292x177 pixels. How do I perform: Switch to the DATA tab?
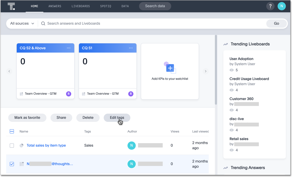coord(125,6)
